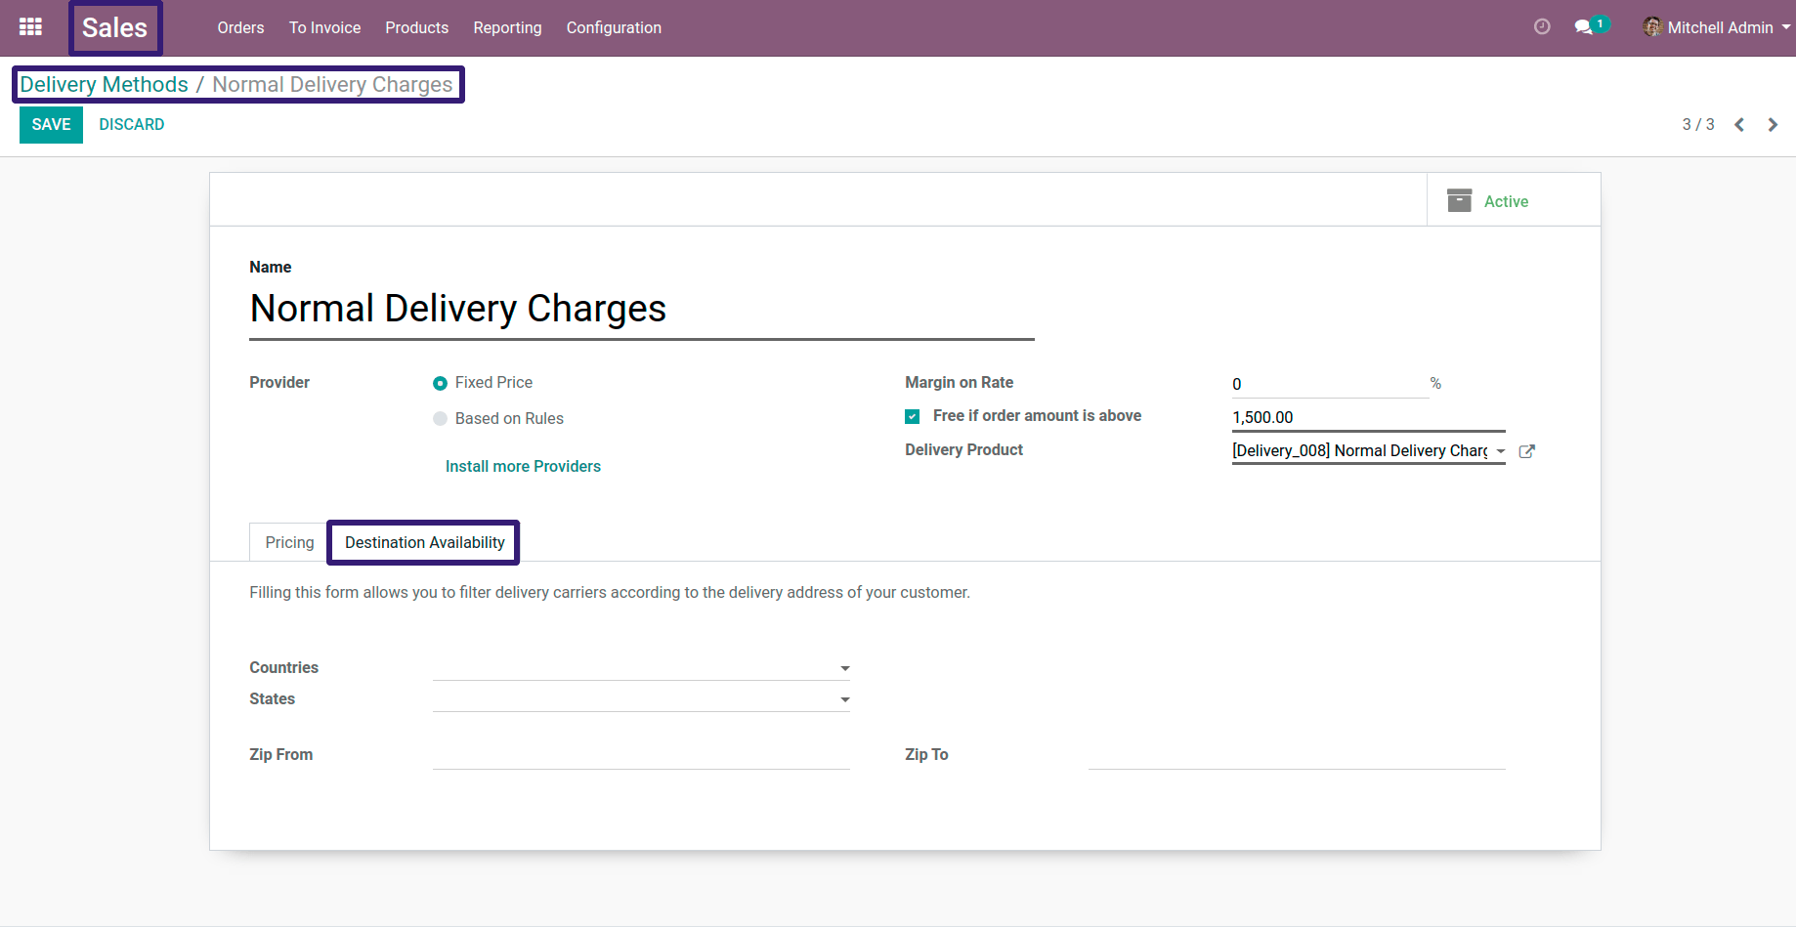Go to previous record arrow
Screen dimensions: 1796x927
coord(1739,124)
